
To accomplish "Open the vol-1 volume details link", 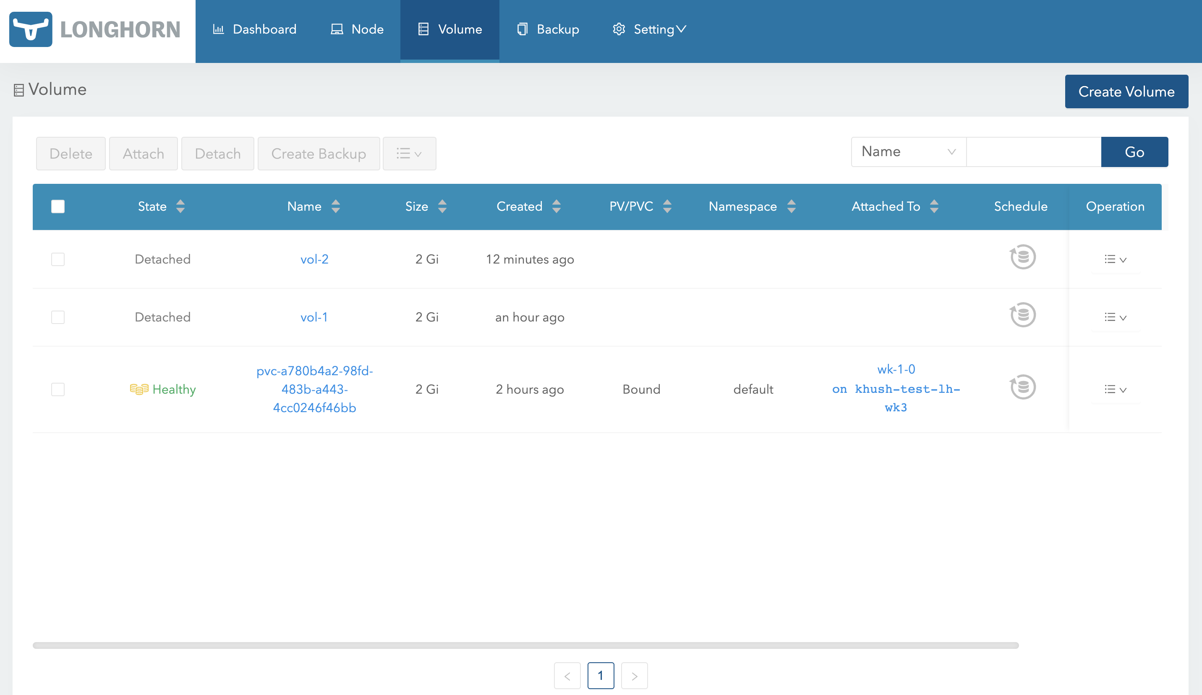I will pos(314,317).
